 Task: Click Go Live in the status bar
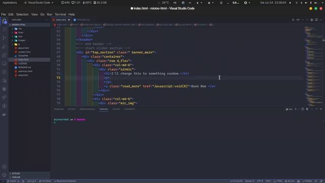[290, 181]
